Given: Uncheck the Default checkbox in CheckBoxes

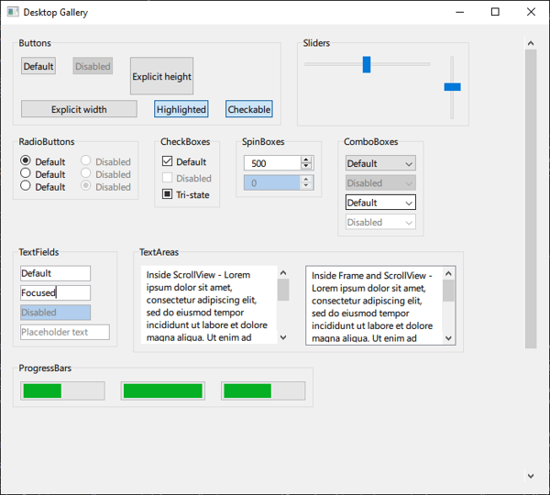Looking at the screenshot, I should coord(167,162).
